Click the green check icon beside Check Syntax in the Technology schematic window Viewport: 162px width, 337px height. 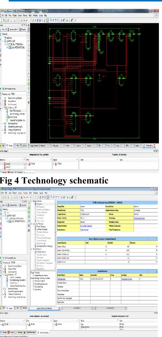(x=9, y=117)
